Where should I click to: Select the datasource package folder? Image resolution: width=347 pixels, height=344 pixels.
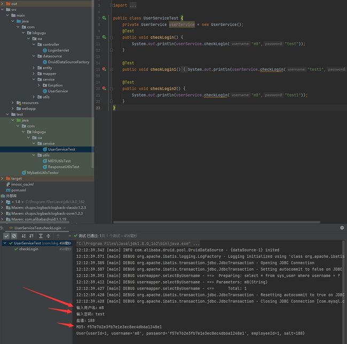(52, 56)
